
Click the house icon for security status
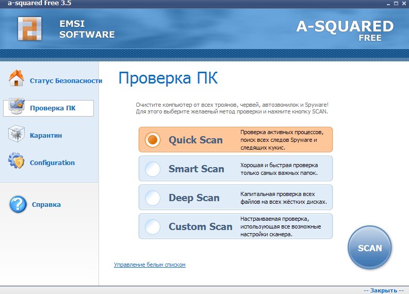click(17, 78)
